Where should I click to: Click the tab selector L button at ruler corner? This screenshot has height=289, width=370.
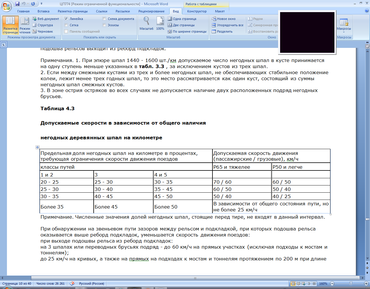(3, 44)
